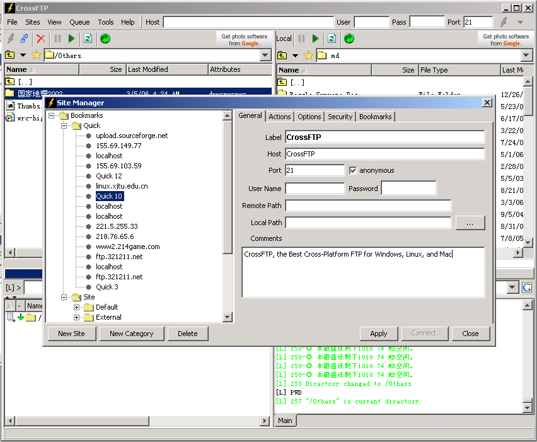Screen dimensions: 537x442
Task: Go up one folder in remote pane
Action: pyautogui.click(x=10, y=55)
